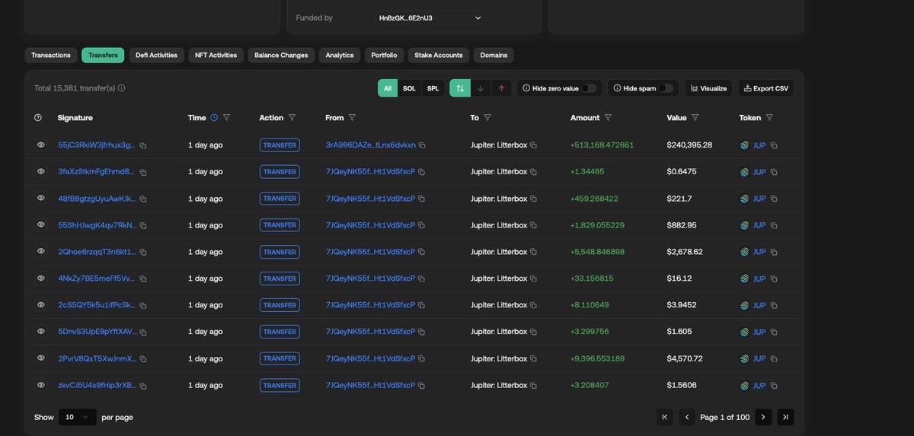
Task: Click the info icon next to total transfers
Action: pos(122,88)
